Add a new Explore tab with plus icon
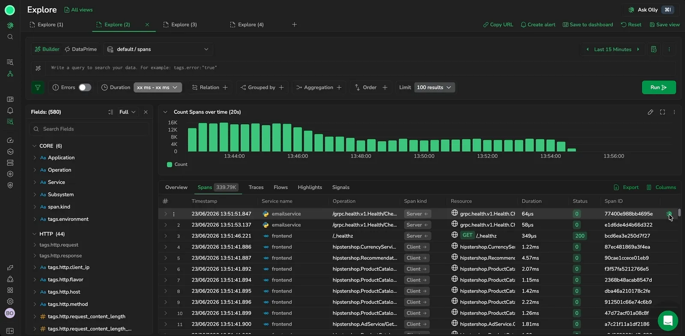The height and width of the screenshot is (336, 685). tap(294, 24)
